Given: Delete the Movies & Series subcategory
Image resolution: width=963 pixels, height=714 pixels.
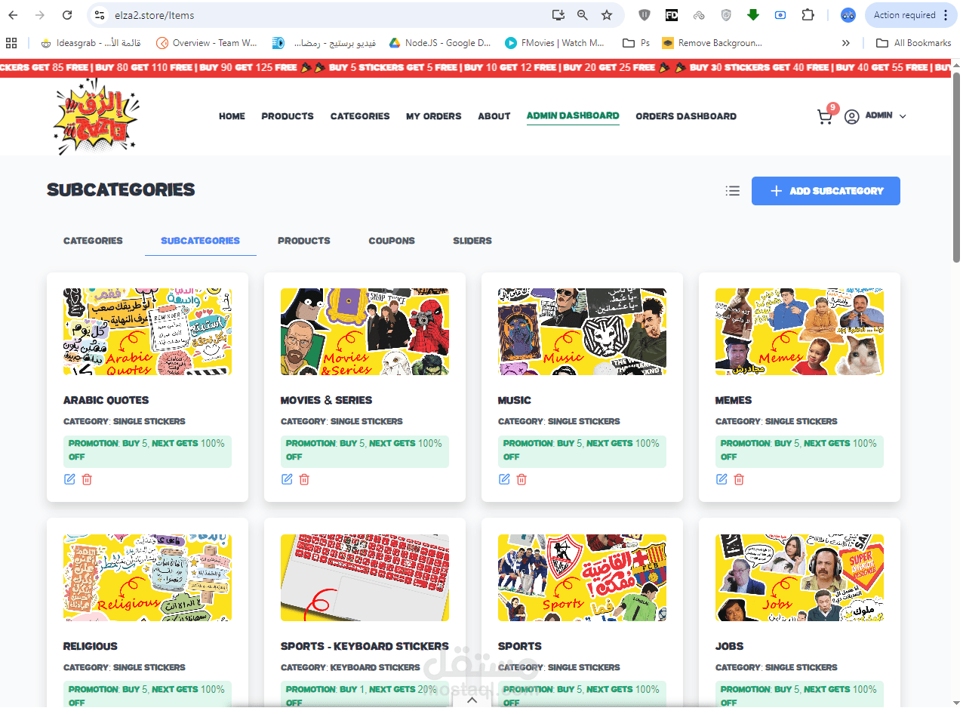Looking at the screenshot, I should [304, 479].
